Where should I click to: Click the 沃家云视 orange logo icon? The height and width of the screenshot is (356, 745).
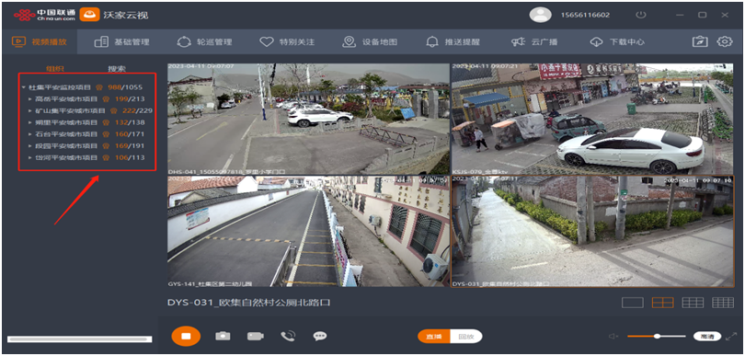click(x=89, y=15)
